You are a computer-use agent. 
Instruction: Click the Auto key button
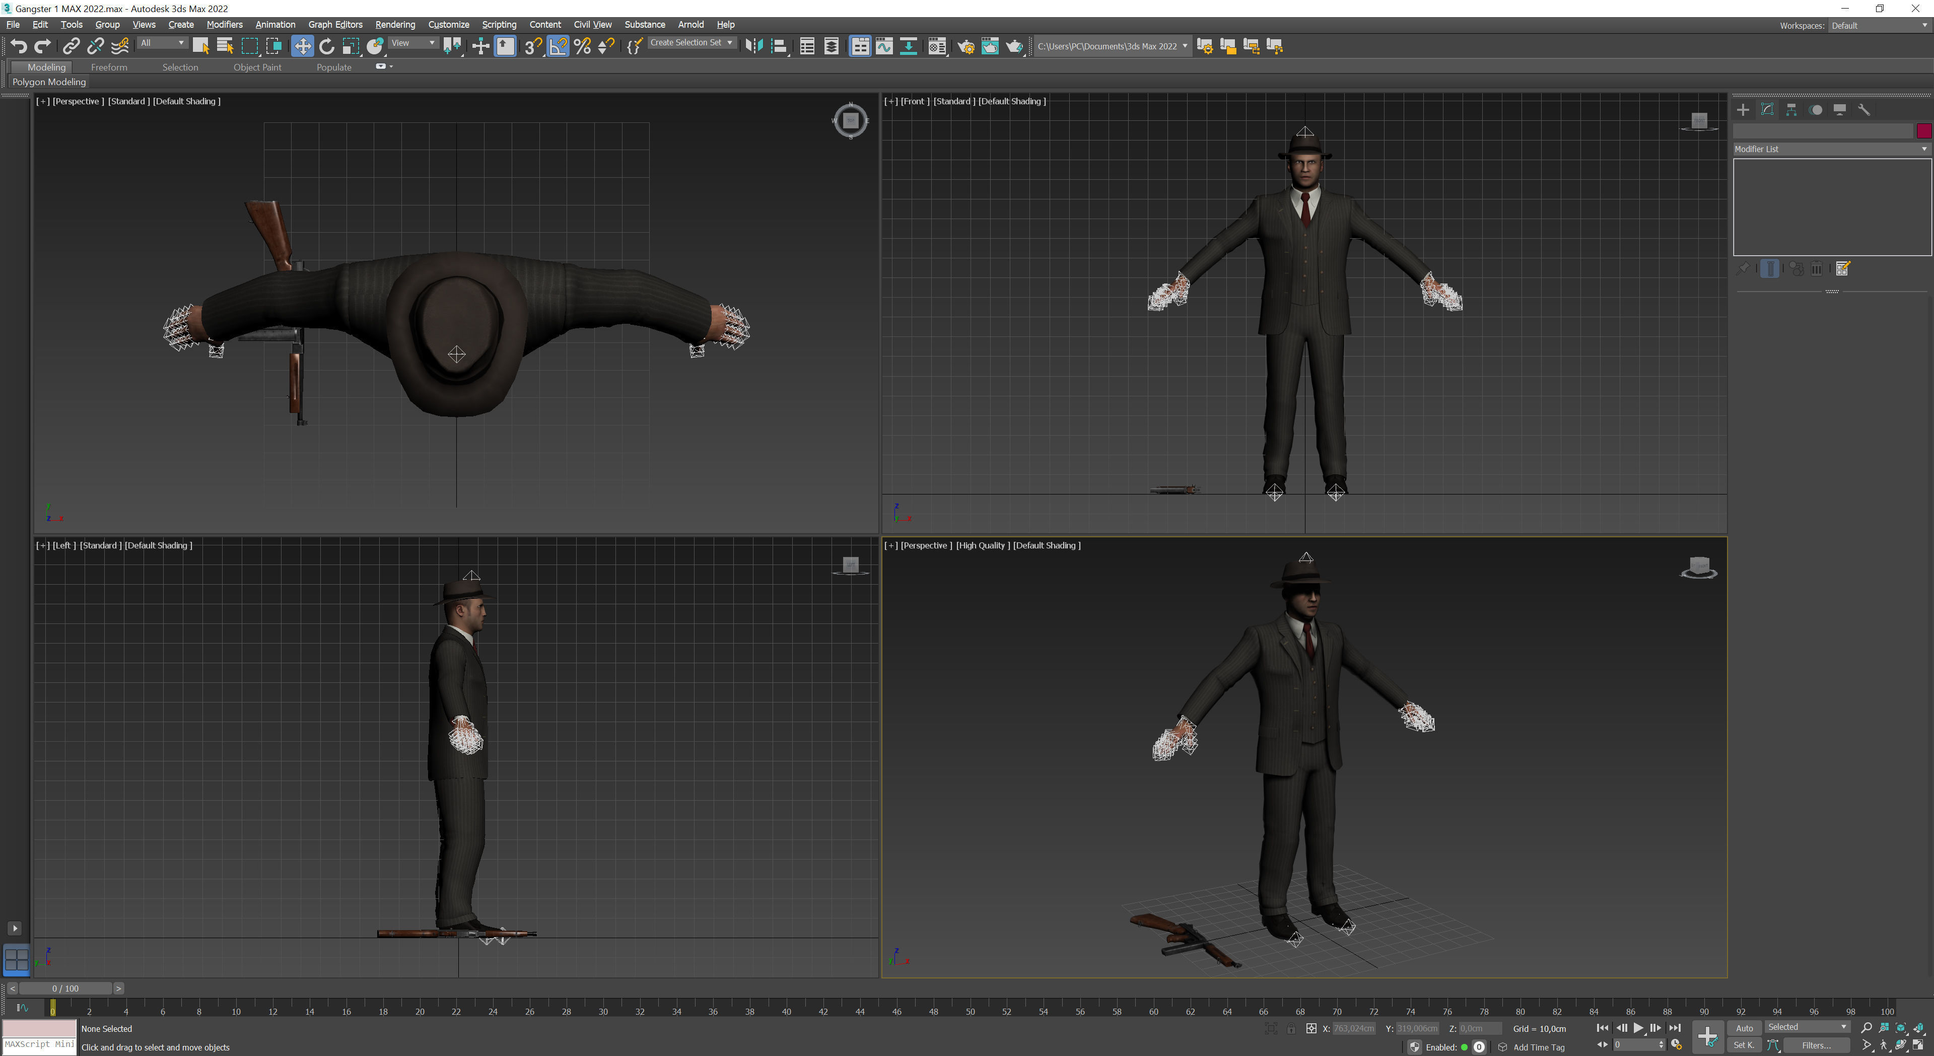click(x=1744, y=1027)
